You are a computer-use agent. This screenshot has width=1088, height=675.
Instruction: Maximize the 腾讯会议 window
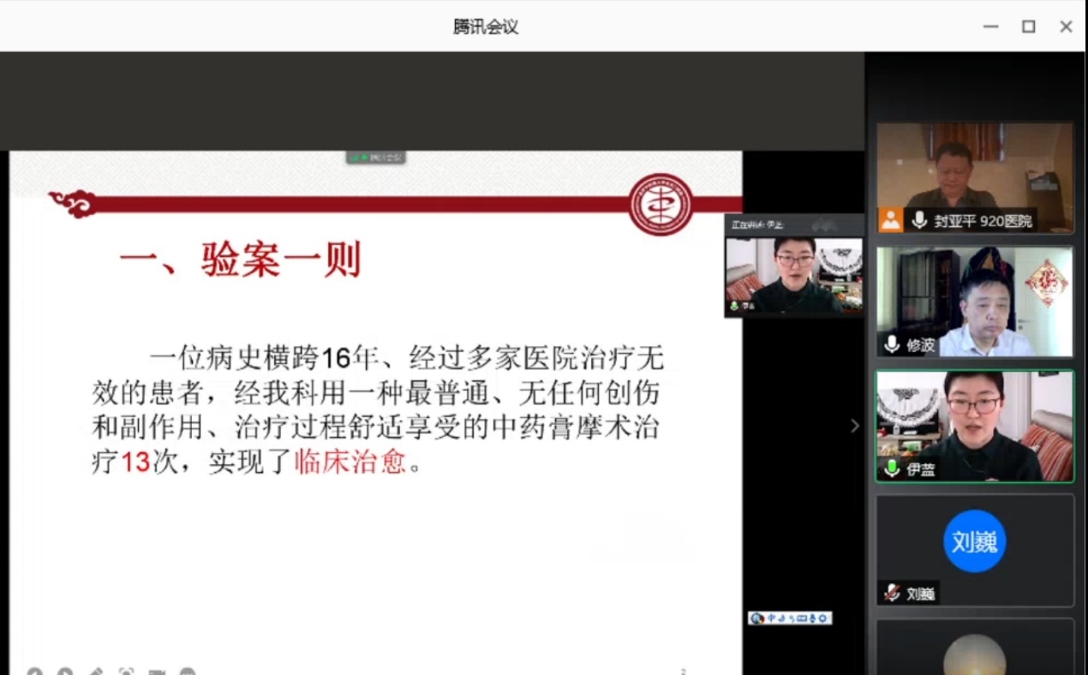(x=1028, y=27)
